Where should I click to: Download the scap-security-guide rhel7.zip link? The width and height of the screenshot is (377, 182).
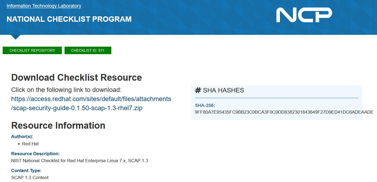coord(91,103)
